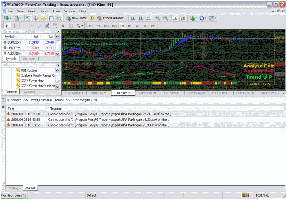Screen dimensions: 287x199
Task: Switch to M30 timeframe
Action: point(114,26)
